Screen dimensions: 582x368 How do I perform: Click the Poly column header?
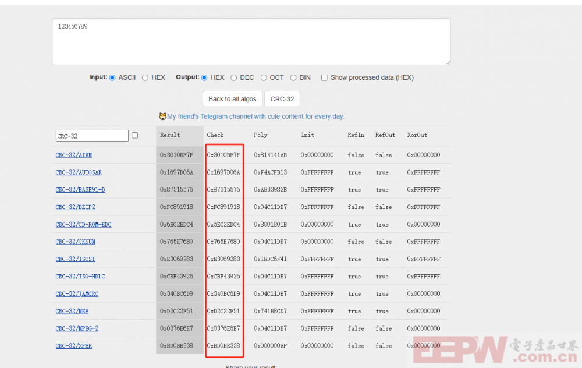(261, 135)
